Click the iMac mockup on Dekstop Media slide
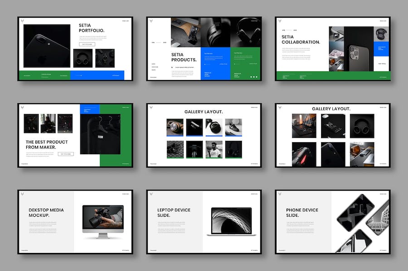The image size is (408, 271). pyautogui.click(x=102, y=221)
